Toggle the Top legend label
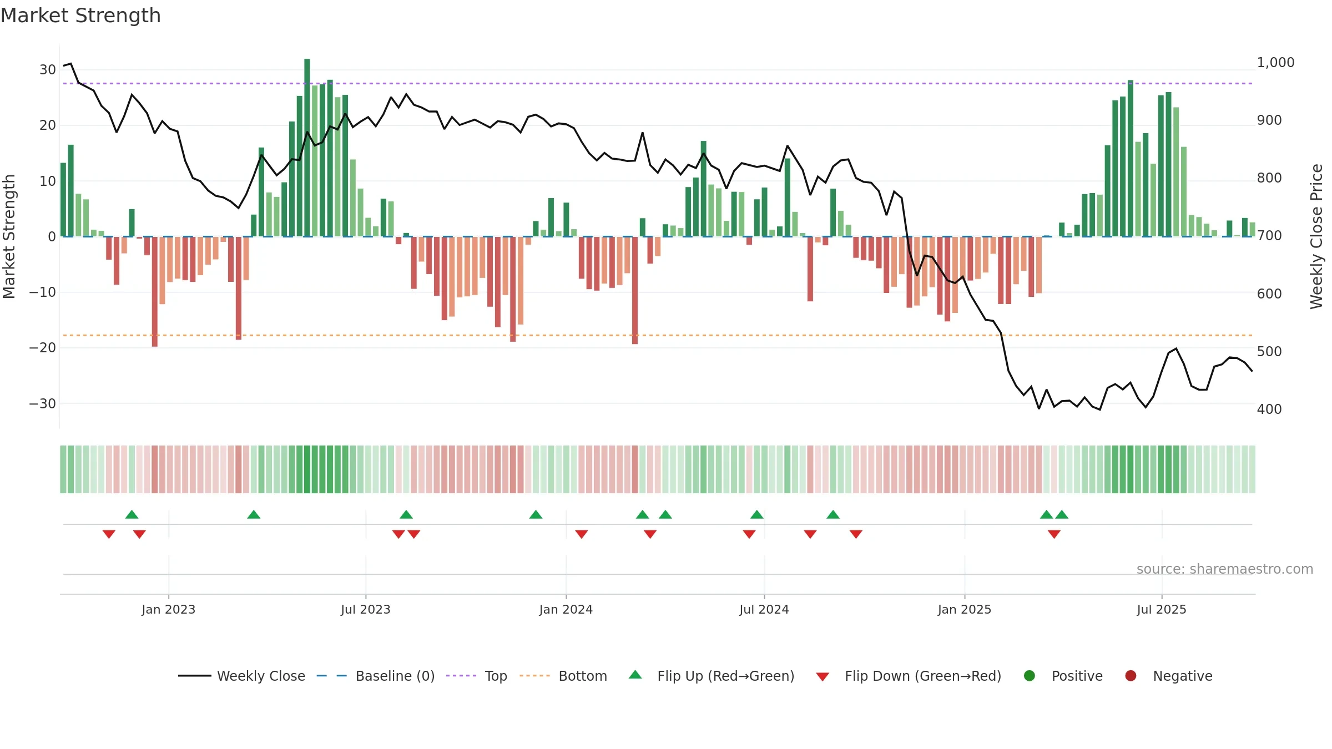The height and width of the screenshot is (749, 1332). (x=496, y=676)
